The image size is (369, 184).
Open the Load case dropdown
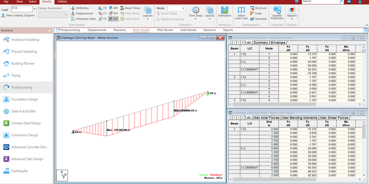35,9
